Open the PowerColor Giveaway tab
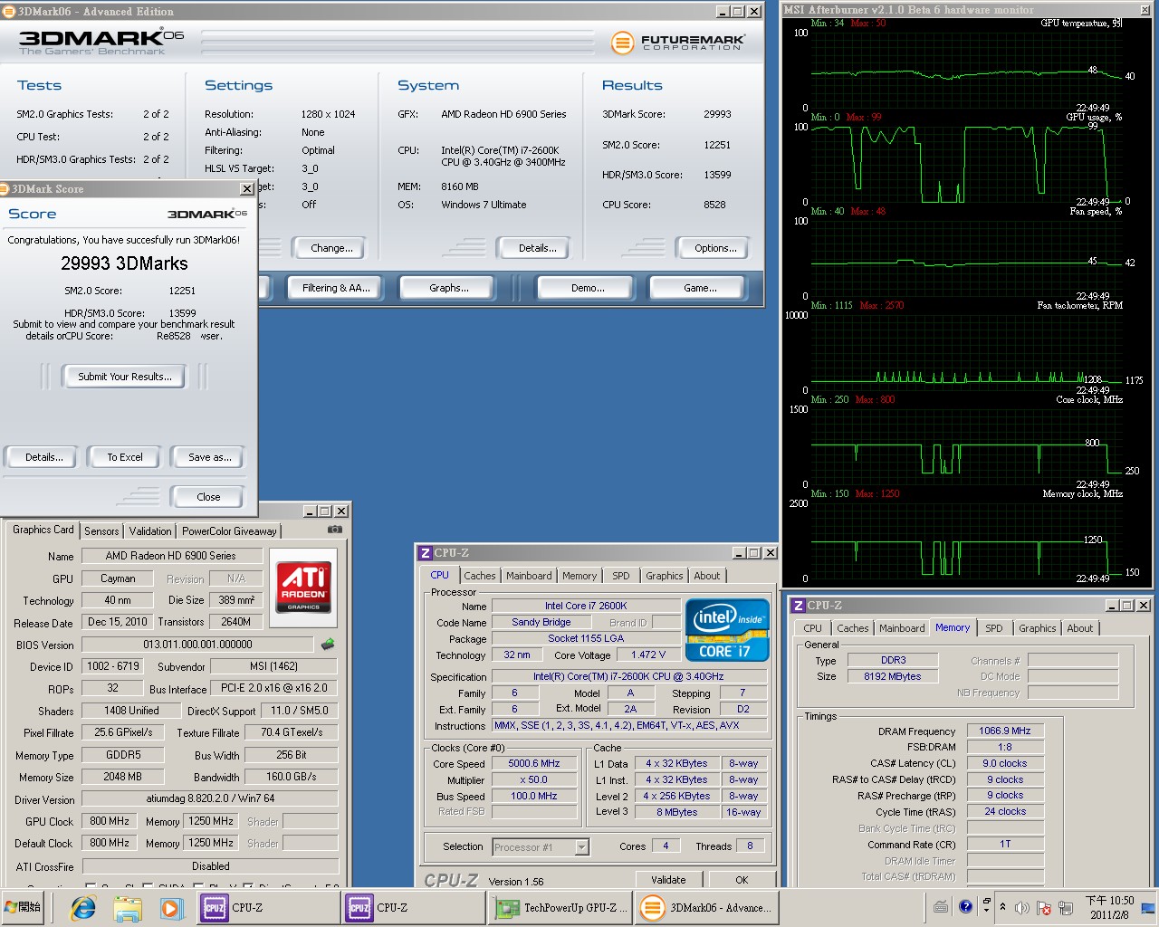This screenshot has height=927, width=1159. pyautogui.click(x=229, y=531)
